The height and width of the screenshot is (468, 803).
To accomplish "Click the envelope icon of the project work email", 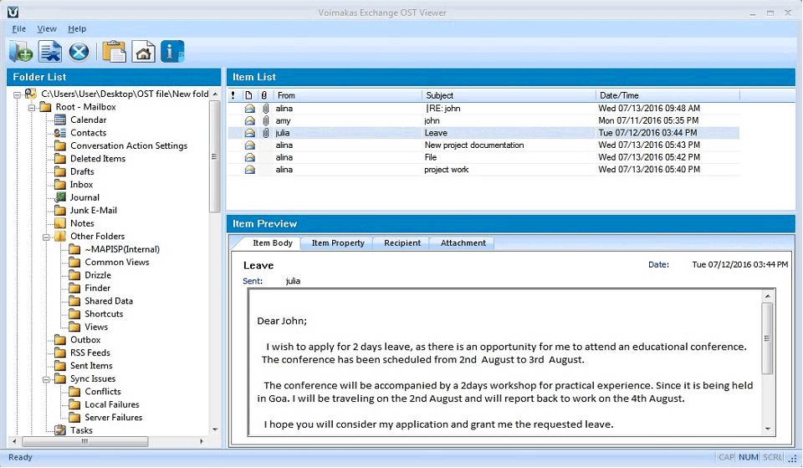I will (x=249, y=170).
